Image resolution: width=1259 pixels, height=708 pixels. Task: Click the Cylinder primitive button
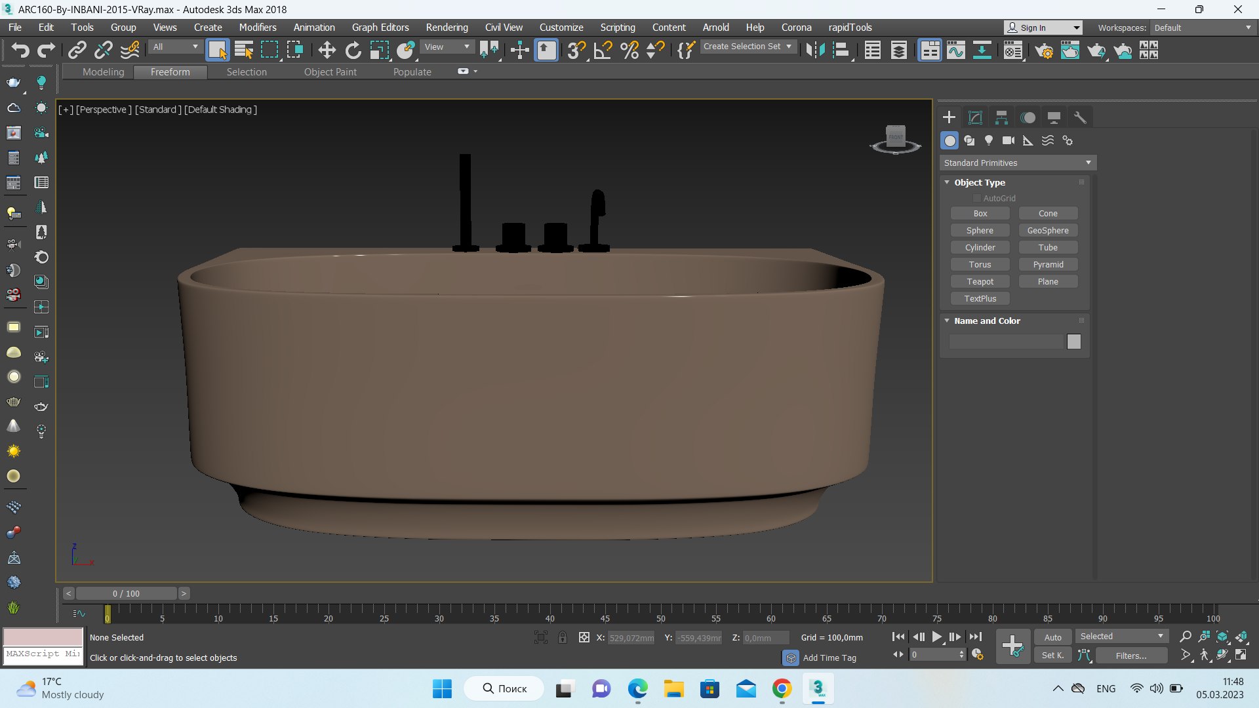coord(980,248)
